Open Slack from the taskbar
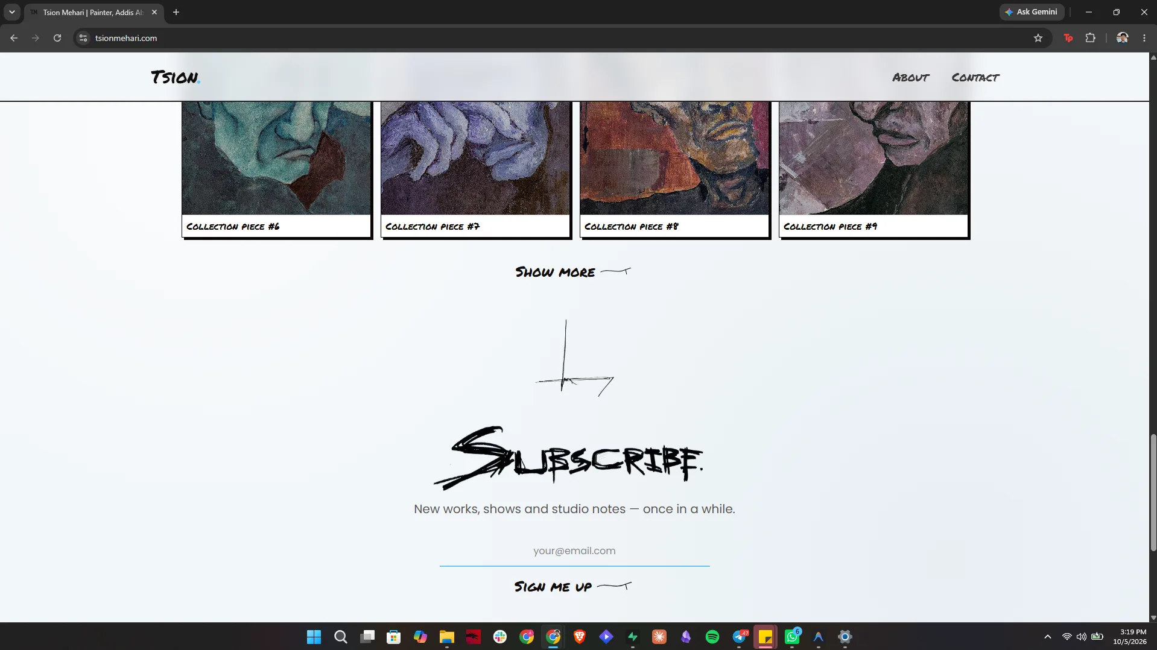 click(499, 637)
